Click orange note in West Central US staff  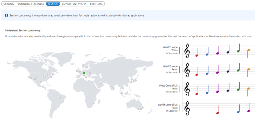249,89
